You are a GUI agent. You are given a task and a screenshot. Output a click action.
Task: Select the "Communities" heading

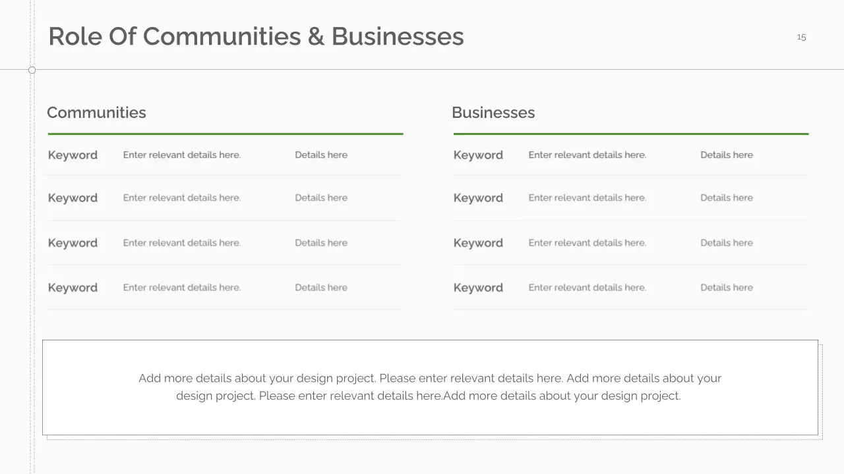pos(96,113)
